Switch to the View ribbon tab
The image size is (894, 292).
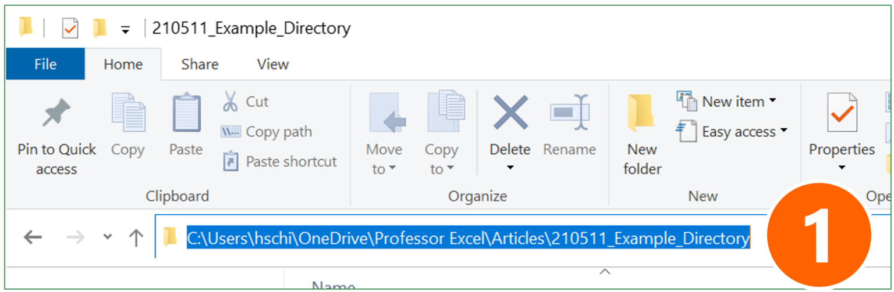tap(272, 64)
